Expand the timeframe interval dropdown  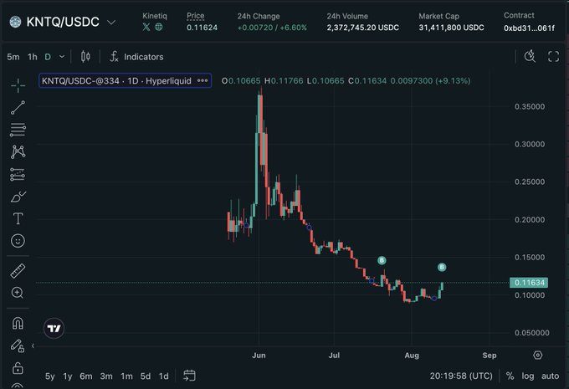pos(62,57)
